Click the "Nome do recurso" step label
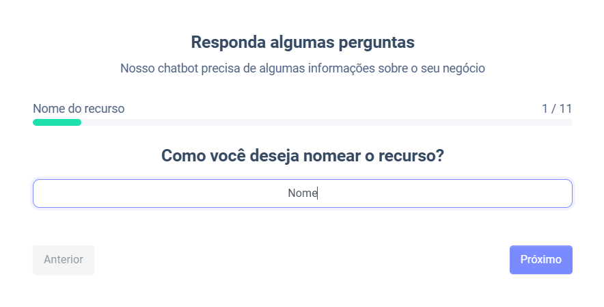Image resolution: width=604 pixels, height=307 pixels. (79, 109)
